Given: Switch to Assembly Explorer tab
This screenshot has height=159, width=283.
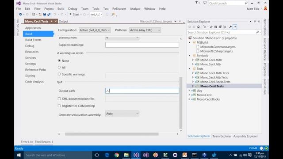Looking at the screenshot, I should tap(245, 136).
